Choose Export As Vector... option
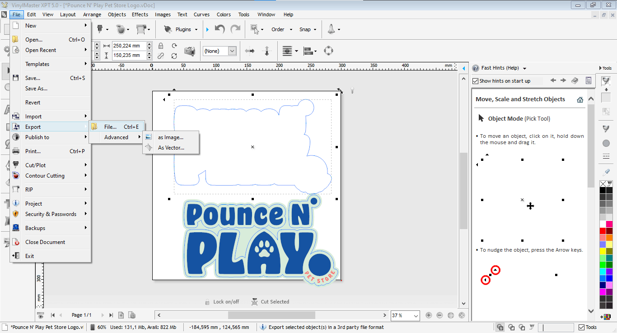617x333 pixels. pos(171,148)
